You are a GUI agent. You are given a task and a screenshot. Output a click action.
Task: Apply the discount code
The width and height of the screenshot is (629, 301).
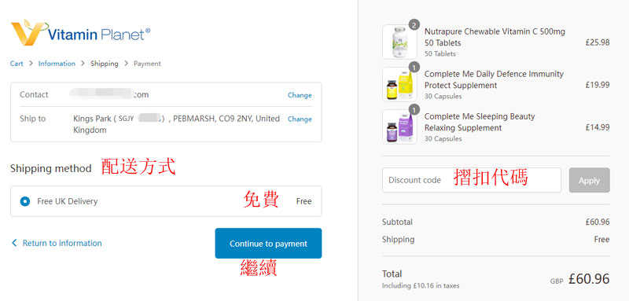tap(589, 180)
